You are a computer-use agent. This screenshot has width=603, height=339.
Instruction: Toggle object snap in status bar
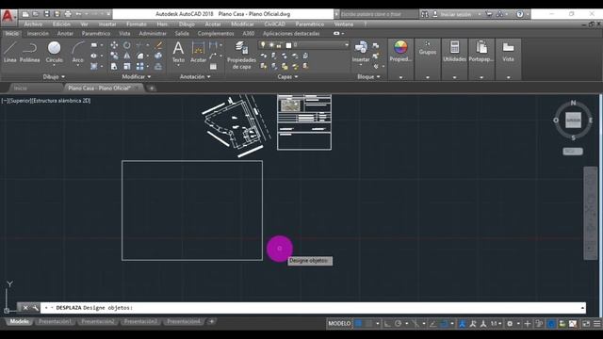(444, 324)
